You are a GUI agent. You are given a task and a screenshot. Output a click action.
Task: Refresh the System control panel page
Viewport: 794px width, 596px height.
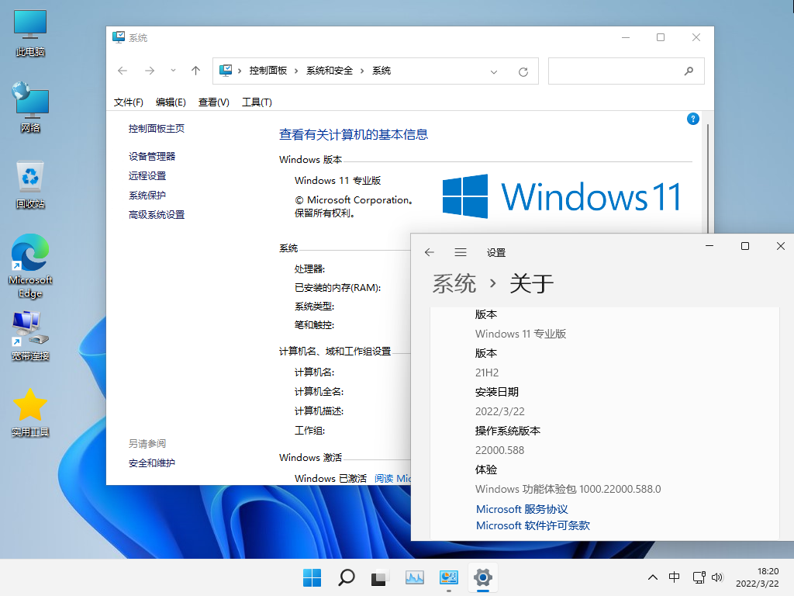coord(523,71)
